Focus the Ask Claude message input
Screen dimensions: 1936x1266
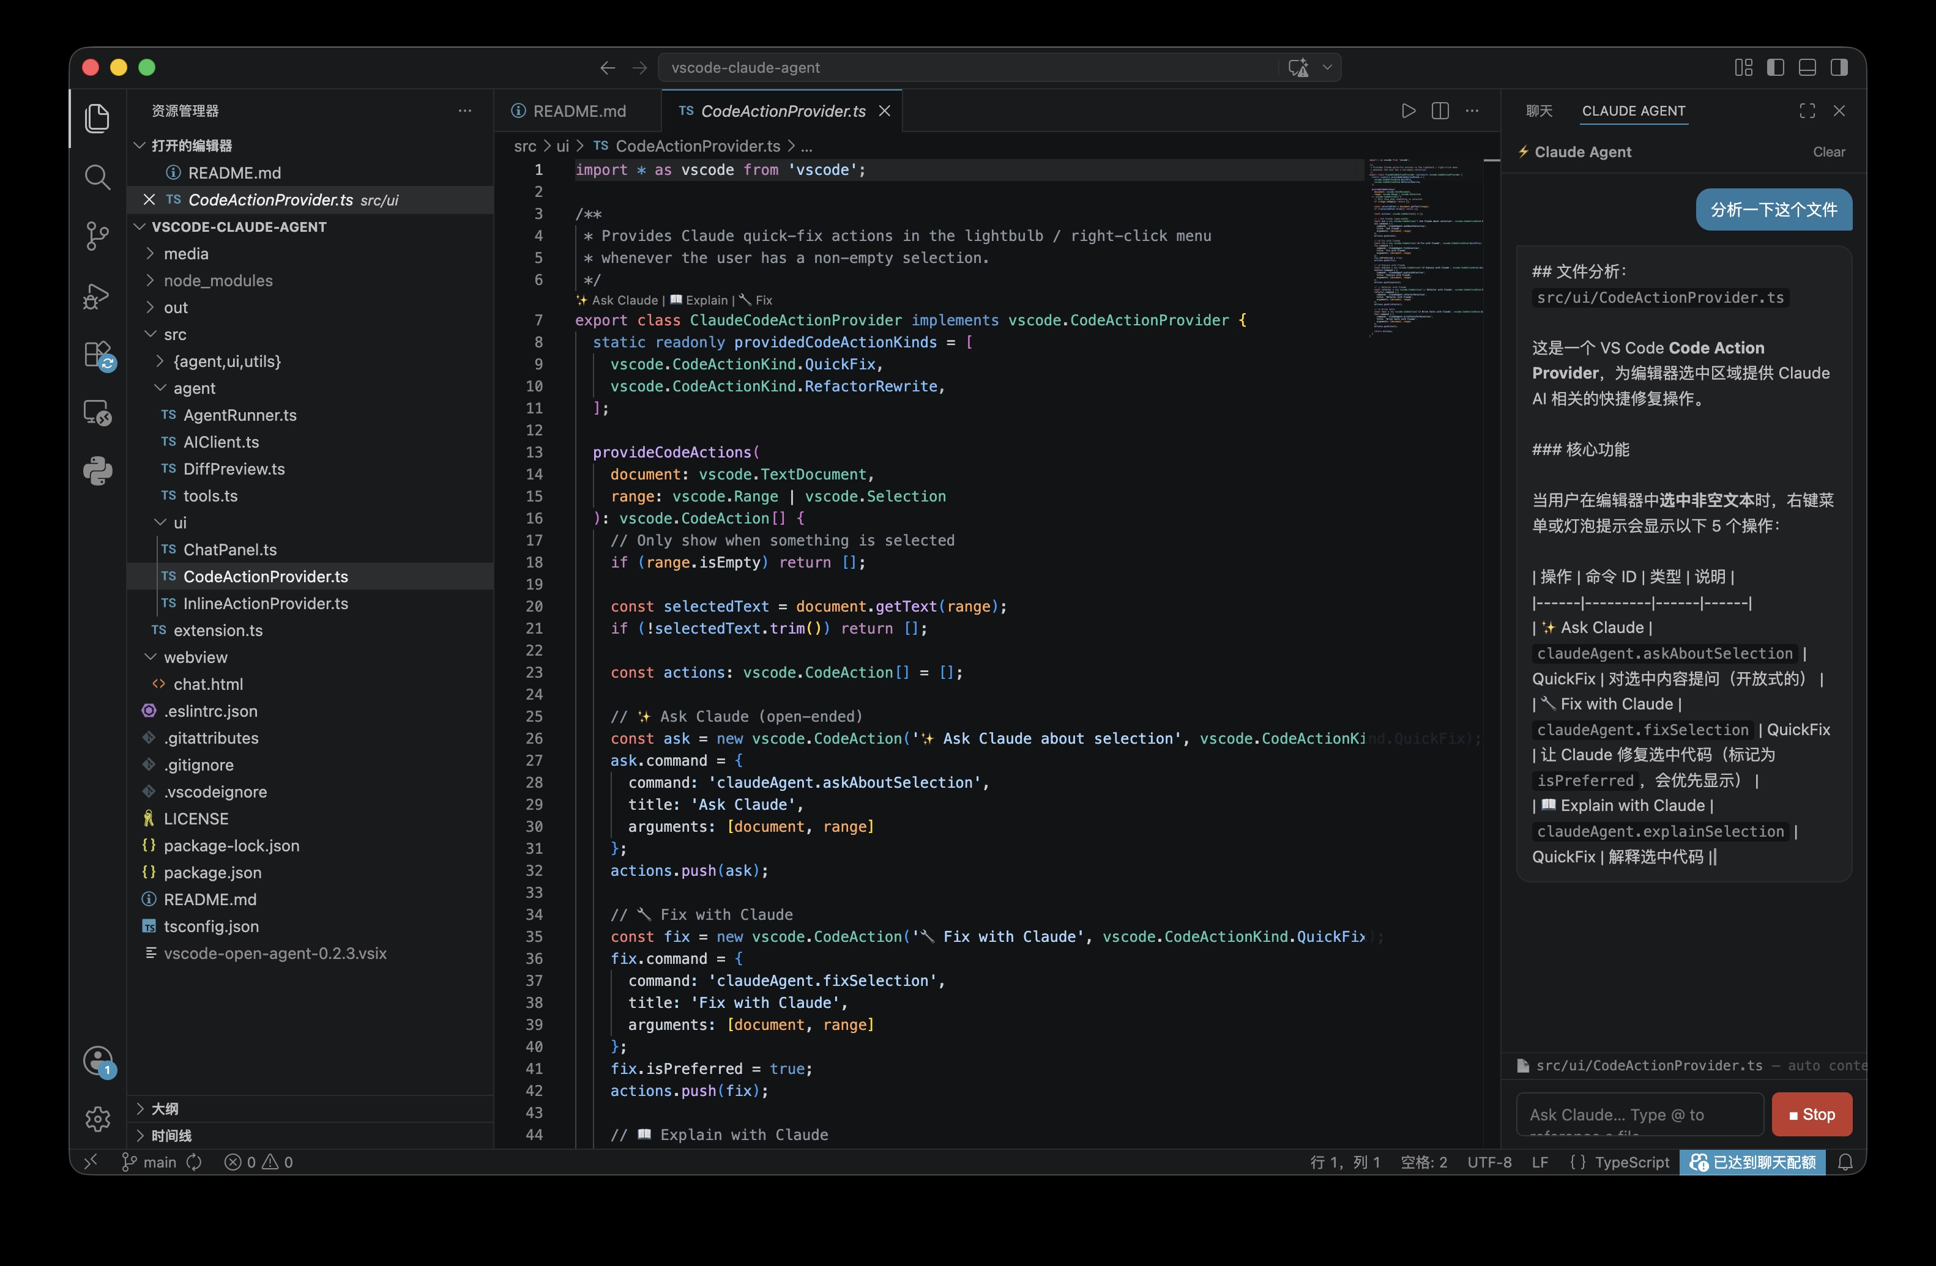(1639, 1115)
